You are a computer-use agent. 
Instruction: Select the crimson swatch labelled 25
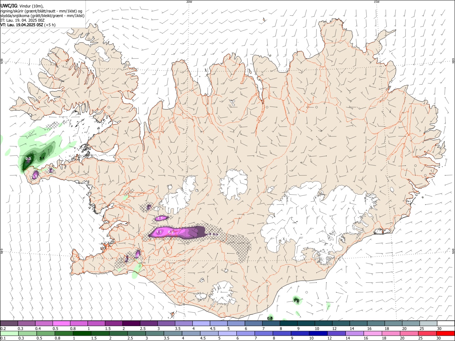[x=427, y=334]
